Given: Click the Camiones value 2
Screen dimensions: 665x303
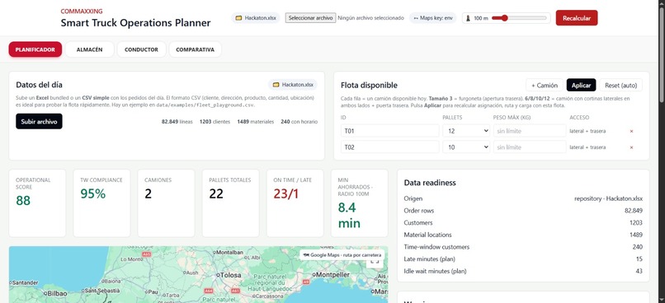Looking at the screenshot, I should coord(148,193).
